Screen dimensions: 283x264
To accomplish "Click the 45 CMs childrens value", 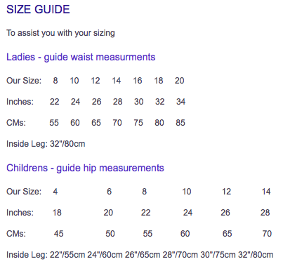I will pyautogui.click(x=58, y=234).
